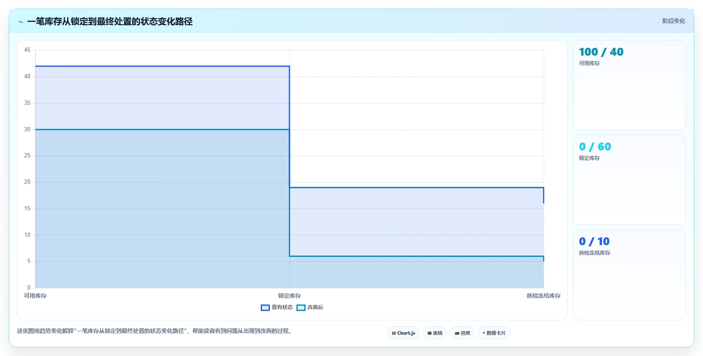This screenshot has height=356, width=703.
Task: Click the blue 原有状态 step line at 19
Action: 417,188
